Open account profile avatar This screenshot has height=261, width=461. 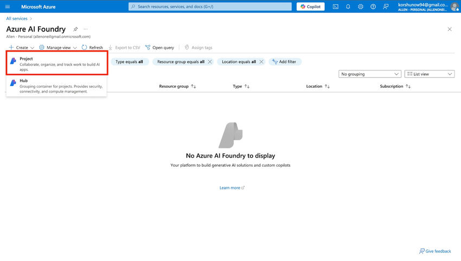pos(454,6)
